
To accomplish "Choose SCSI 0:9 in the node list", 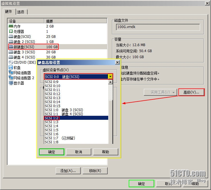I will pyautogui.click(x=76, y=82).
